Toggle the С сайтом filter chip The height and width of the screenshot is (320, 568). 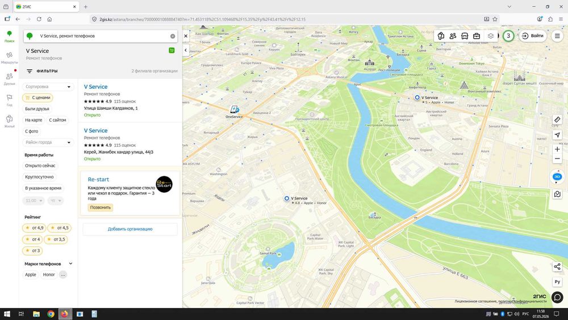point(57,120)
